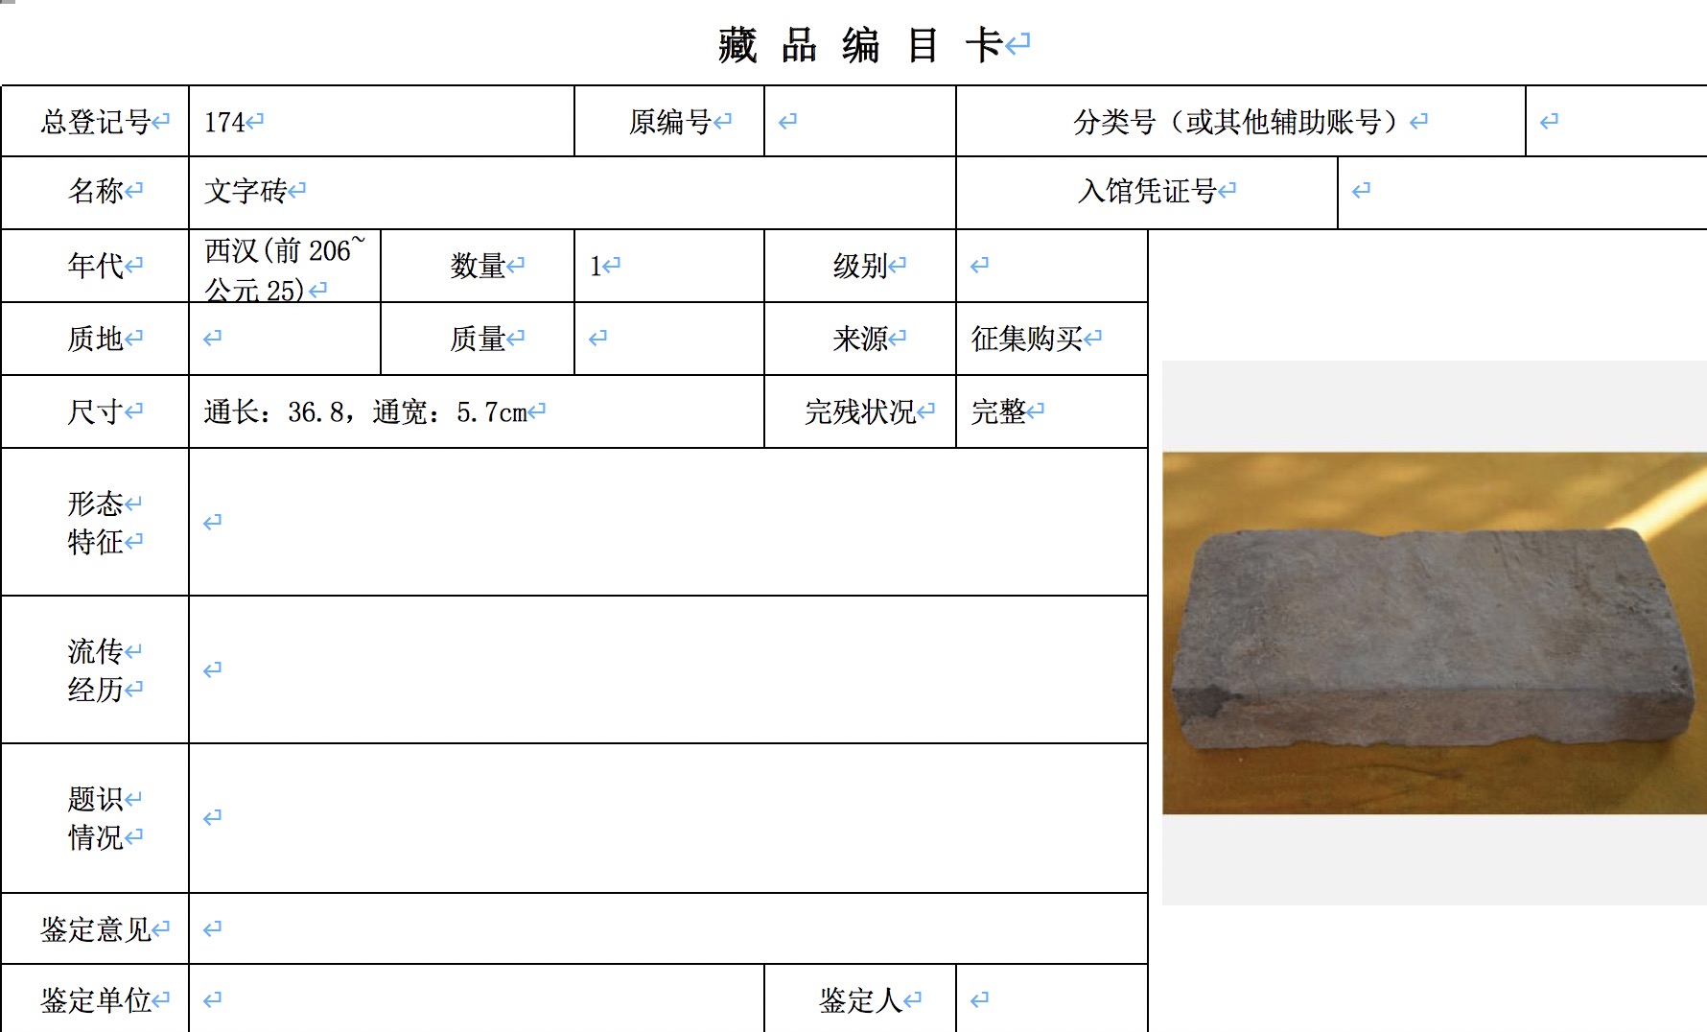This screenshot has width=1707, height=1032.
Task: Click the 数量 label
Action: point(478,266)
